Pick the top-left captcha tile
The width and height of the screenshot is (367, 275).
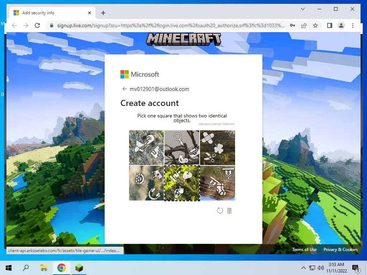click(x=146, y=148)
